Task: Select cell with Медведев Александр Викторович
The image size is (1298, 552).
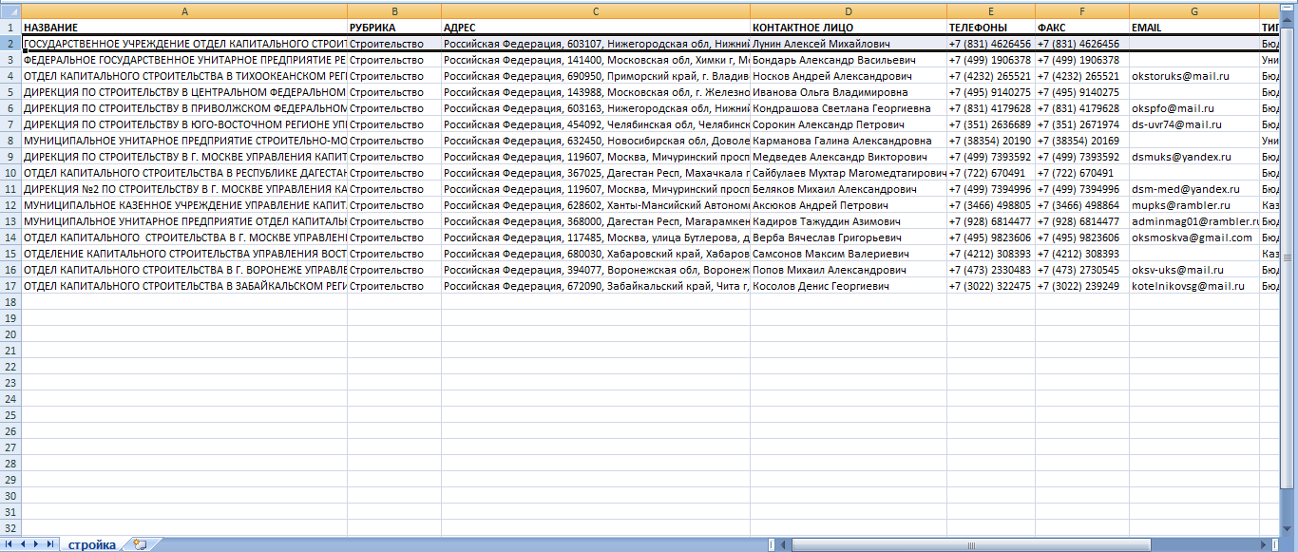Action: tap(849, 157)
